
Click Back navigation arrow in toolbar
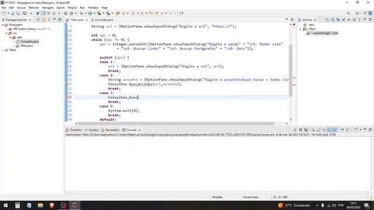point(162,13)
